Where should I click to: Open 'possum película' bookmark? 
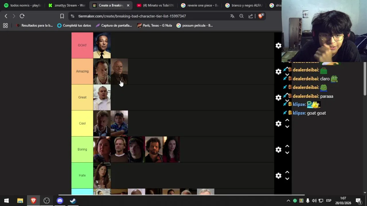pyautogui.click(x=195, y=25)
